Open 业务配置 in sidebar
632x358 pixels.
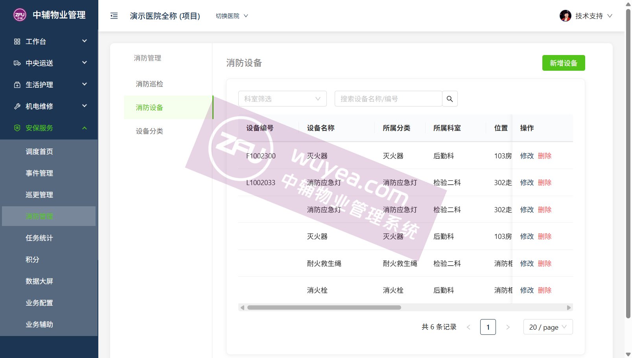[x=39, y=303]
